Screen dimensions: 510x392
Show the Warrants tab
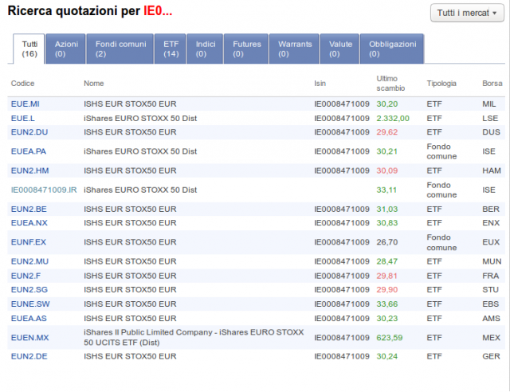(294, 49)
